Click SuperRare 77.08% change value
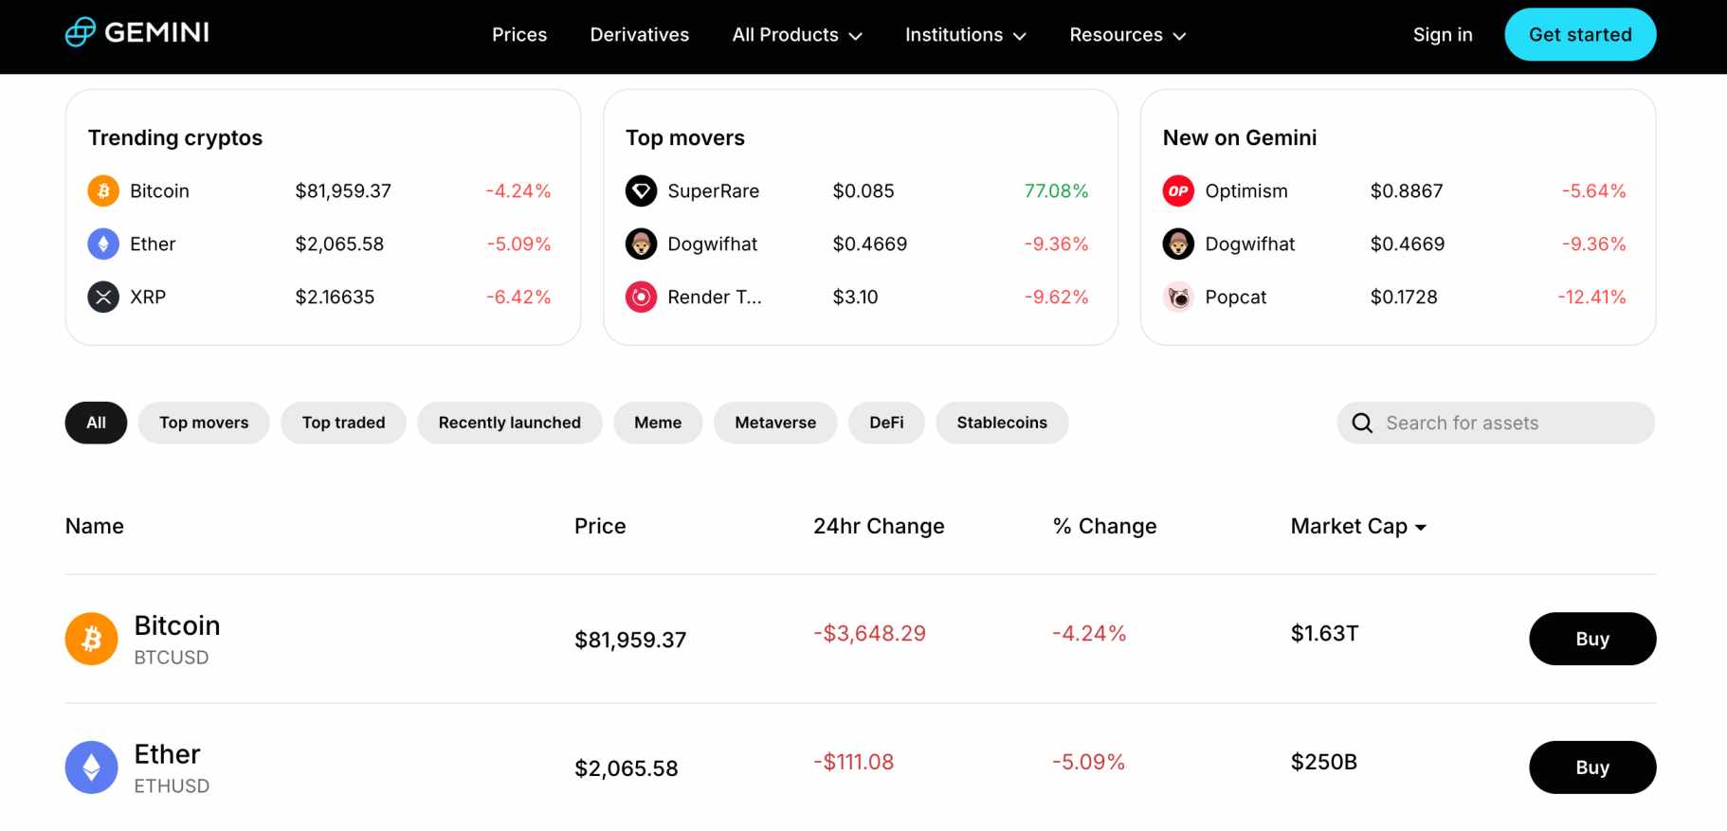Viewport: 1727px width, 831px height. tap(1056, 191)
